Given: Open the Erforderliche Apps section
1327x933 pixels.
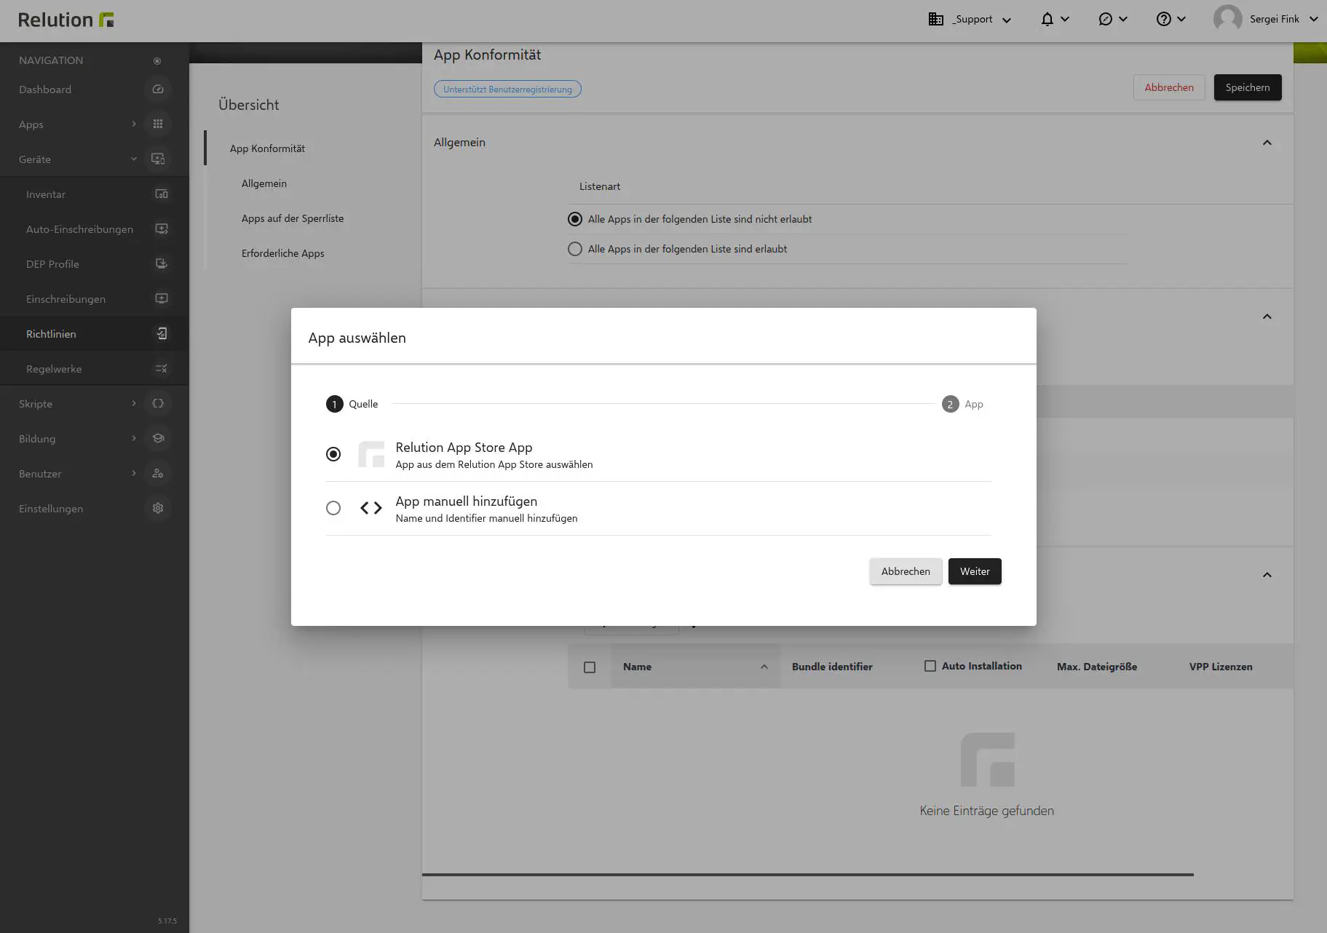Looking at the screenshot, I should pos(283,253).
